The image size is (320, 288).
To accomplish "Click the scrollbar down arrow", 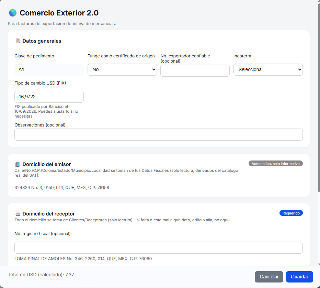I will 319,264.
